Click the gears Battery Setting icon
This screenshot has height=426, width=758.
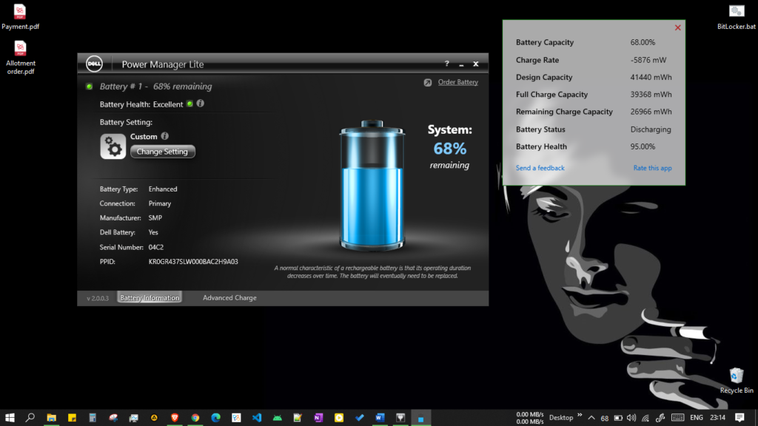113,146
